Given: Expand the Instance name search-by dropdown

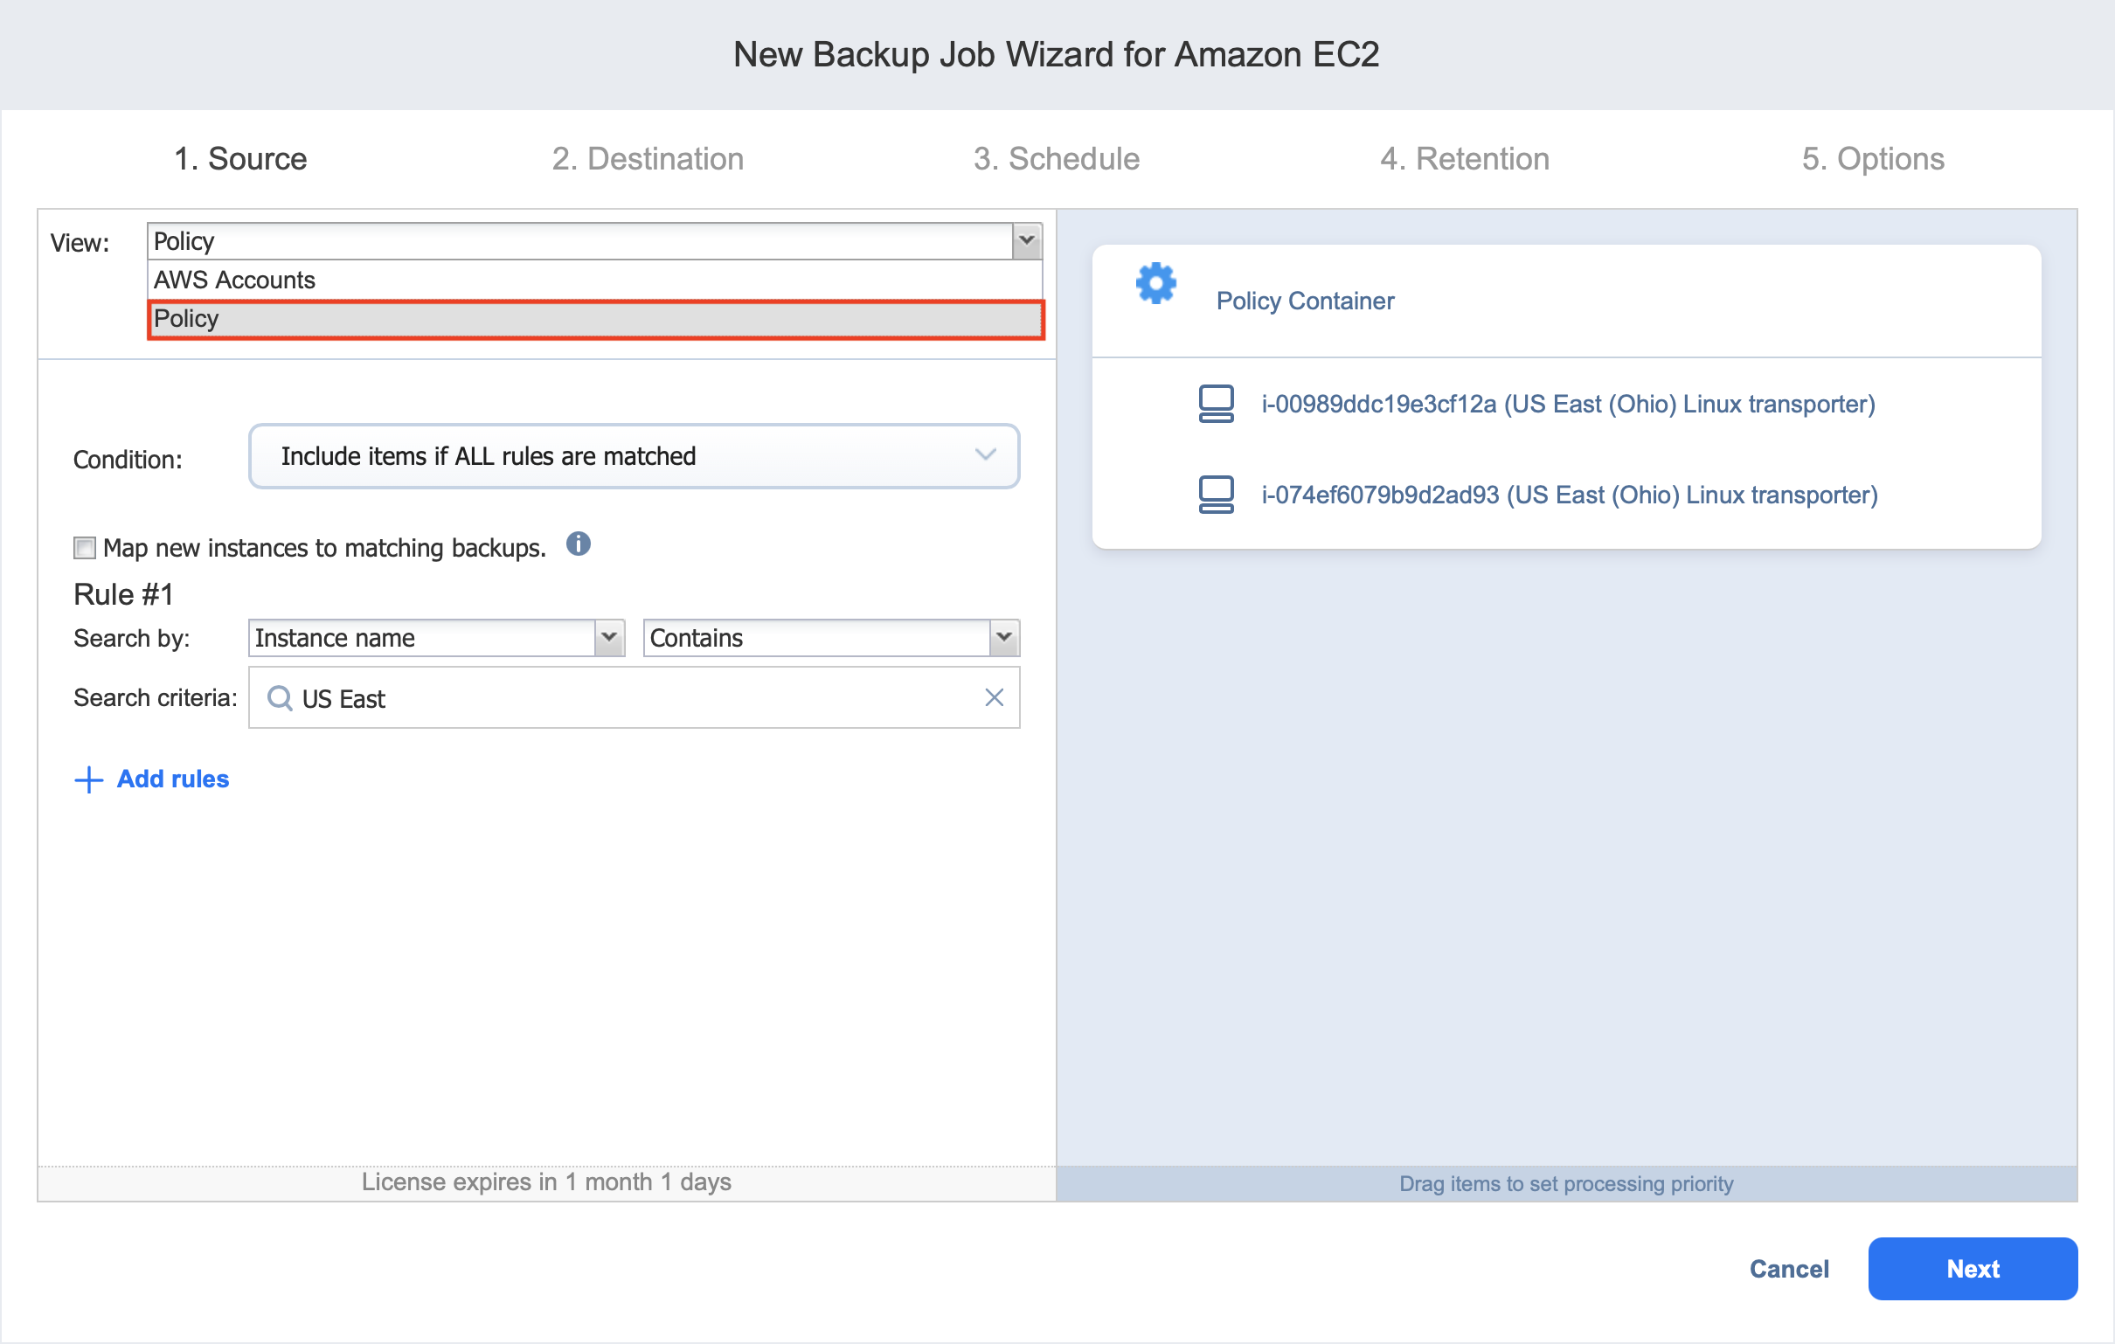Looking at the screenshot, I should point(608,637).
